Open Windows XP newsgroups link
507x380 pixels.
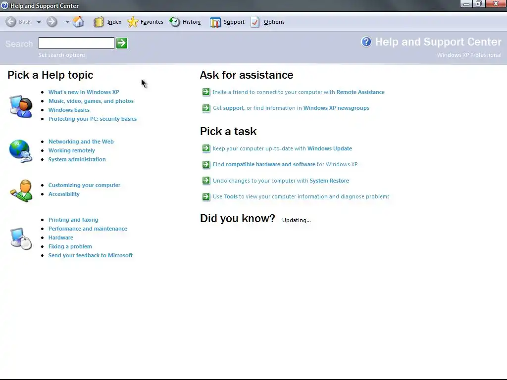pos(336,108)
